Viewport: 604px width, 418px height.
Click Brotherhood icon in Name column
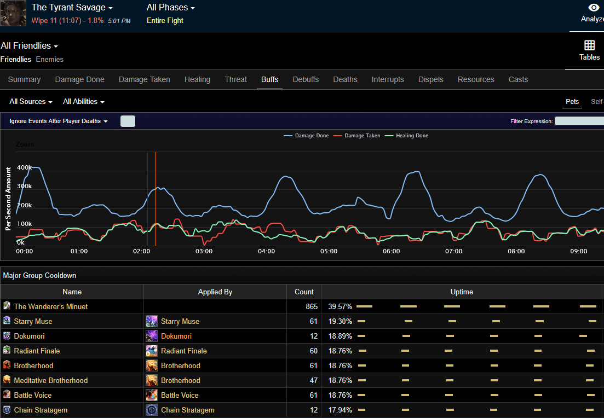pos(7,364)
